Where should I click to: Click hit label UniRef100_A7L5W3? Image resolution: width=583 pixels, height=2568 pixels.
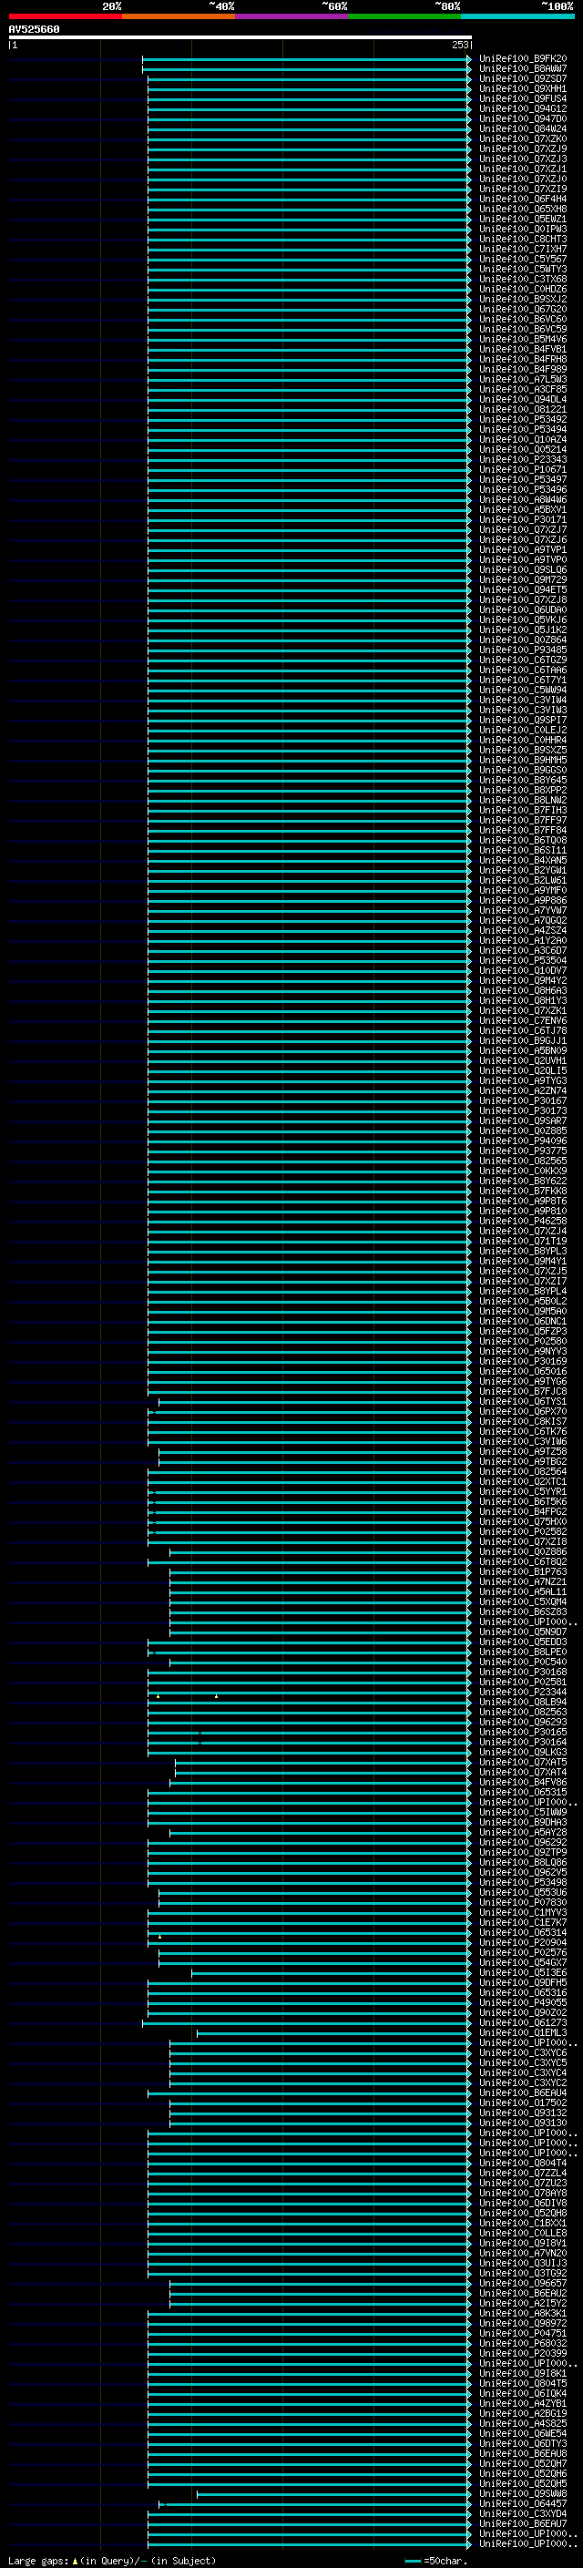coord(523,380)
